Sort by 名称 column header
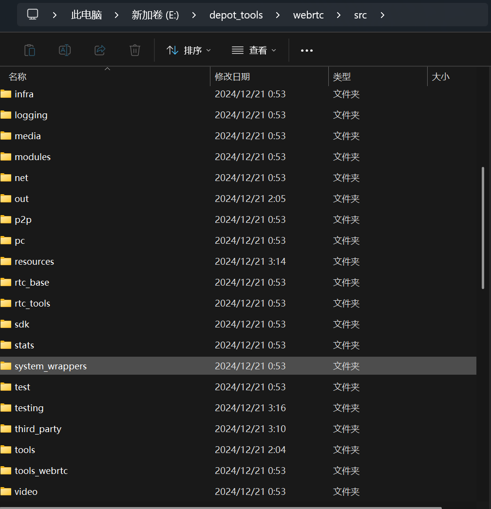The image size is (491, 509). pyautogui.click(x=105, y=76)
